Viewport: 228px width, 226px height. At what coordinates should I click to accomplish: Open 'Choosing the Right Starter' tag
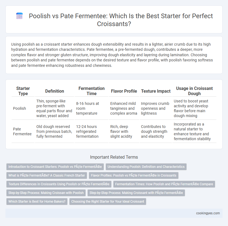tap(107, 202)
